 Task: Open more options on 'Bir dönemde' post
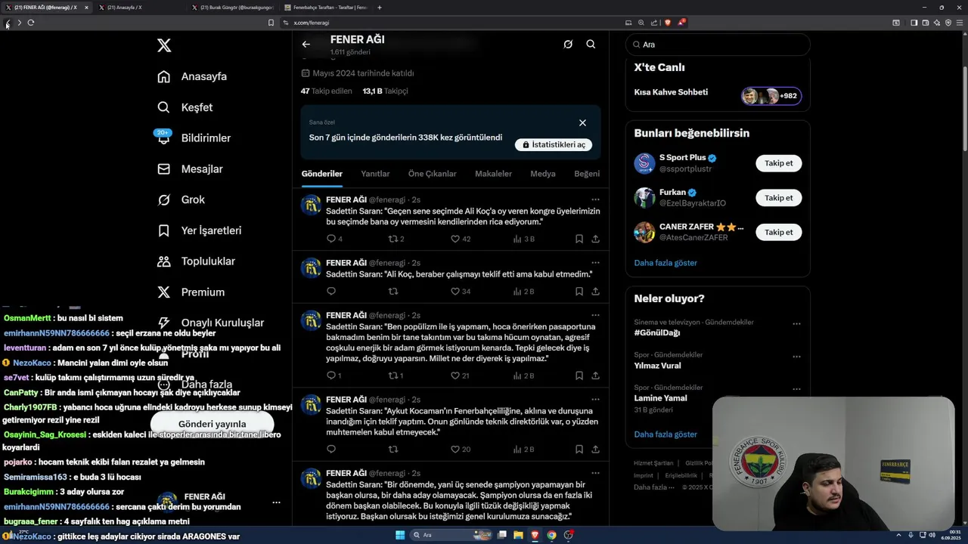click(x=595, y=473)
